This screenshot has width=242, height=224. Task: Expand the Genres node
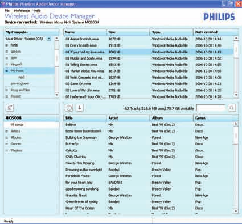[x=7, y=144]
